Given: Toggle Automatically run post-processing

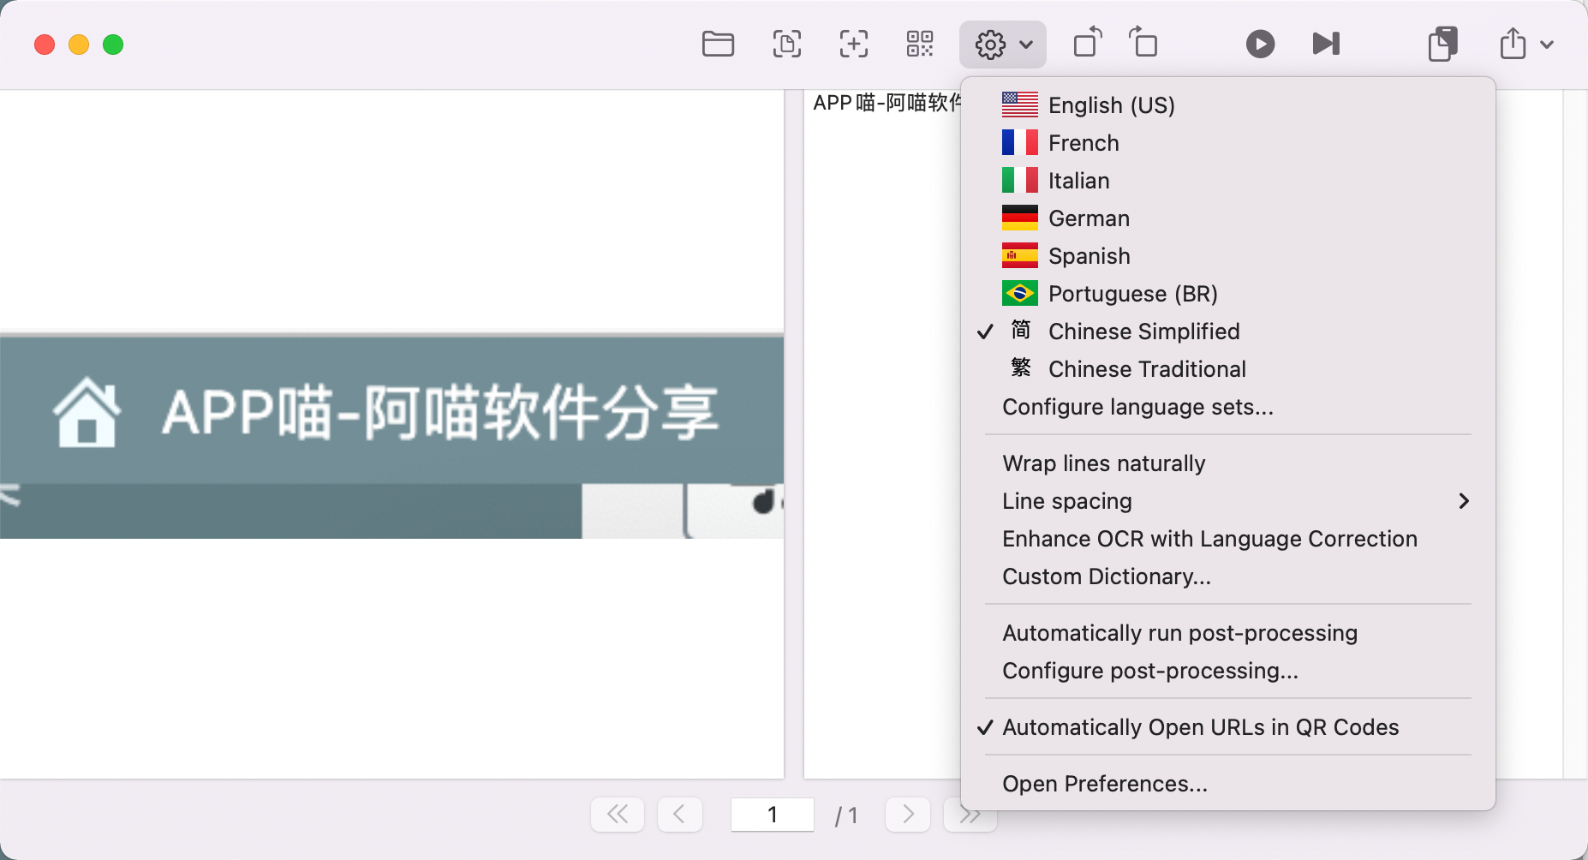Looking at the screenshot, I should [x=1228, y=633].
